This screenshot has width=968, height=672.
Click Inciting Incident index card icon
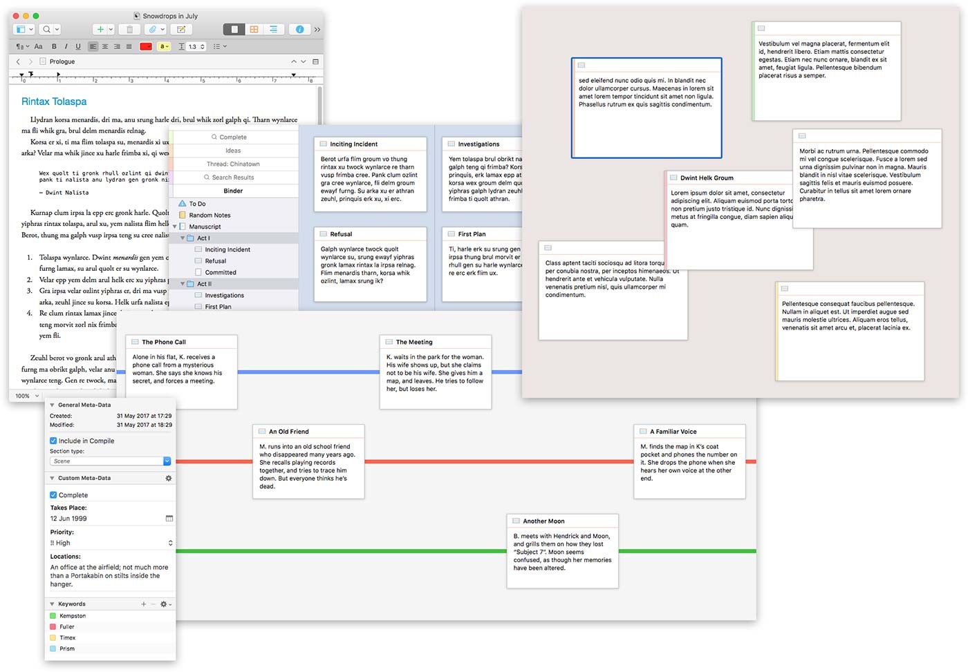pyautogui.click(x=323, y=144)
